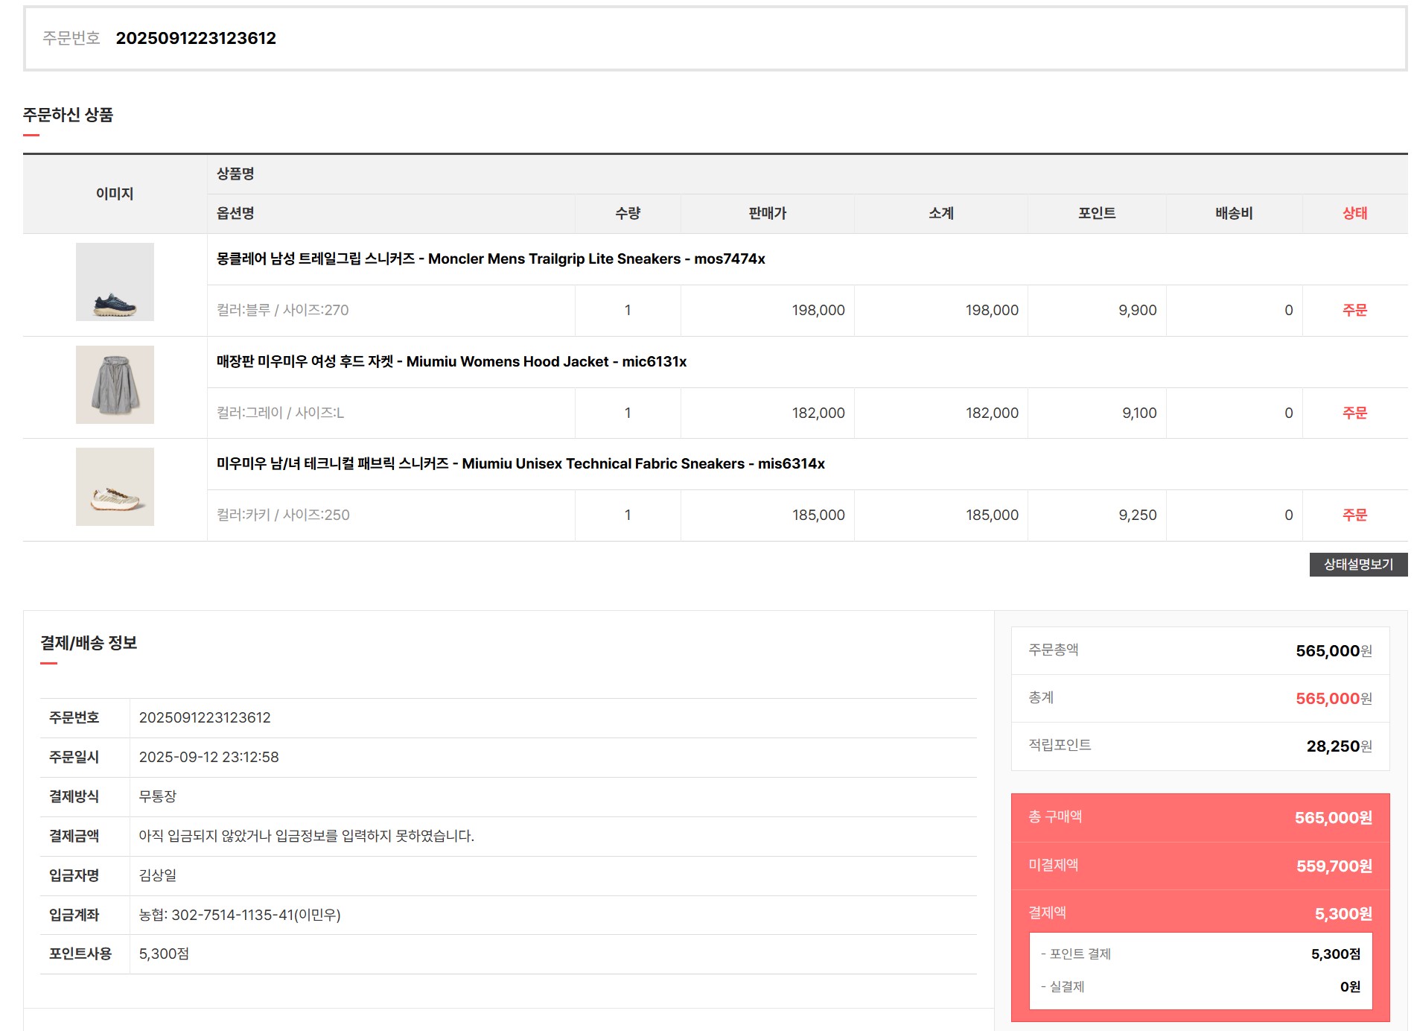Click the 컬러:그레이 / 사이즈:L option text
The image size is (1414, 1031).
280,413
